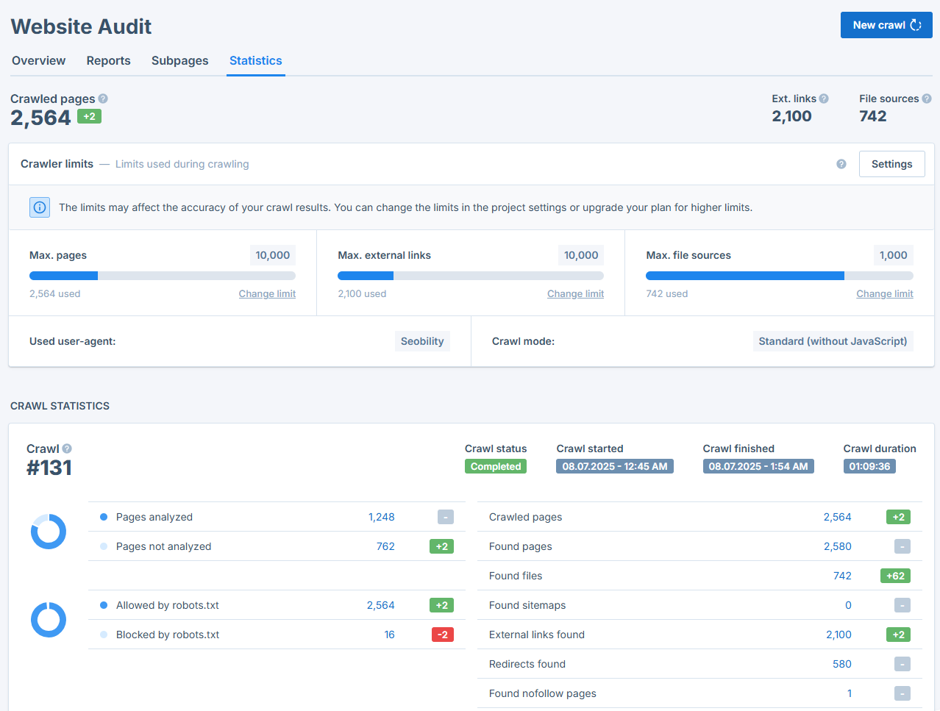This screenshot has height=711, width=940.
Task: Click the File sources total 742
Action: click(873, 116)
